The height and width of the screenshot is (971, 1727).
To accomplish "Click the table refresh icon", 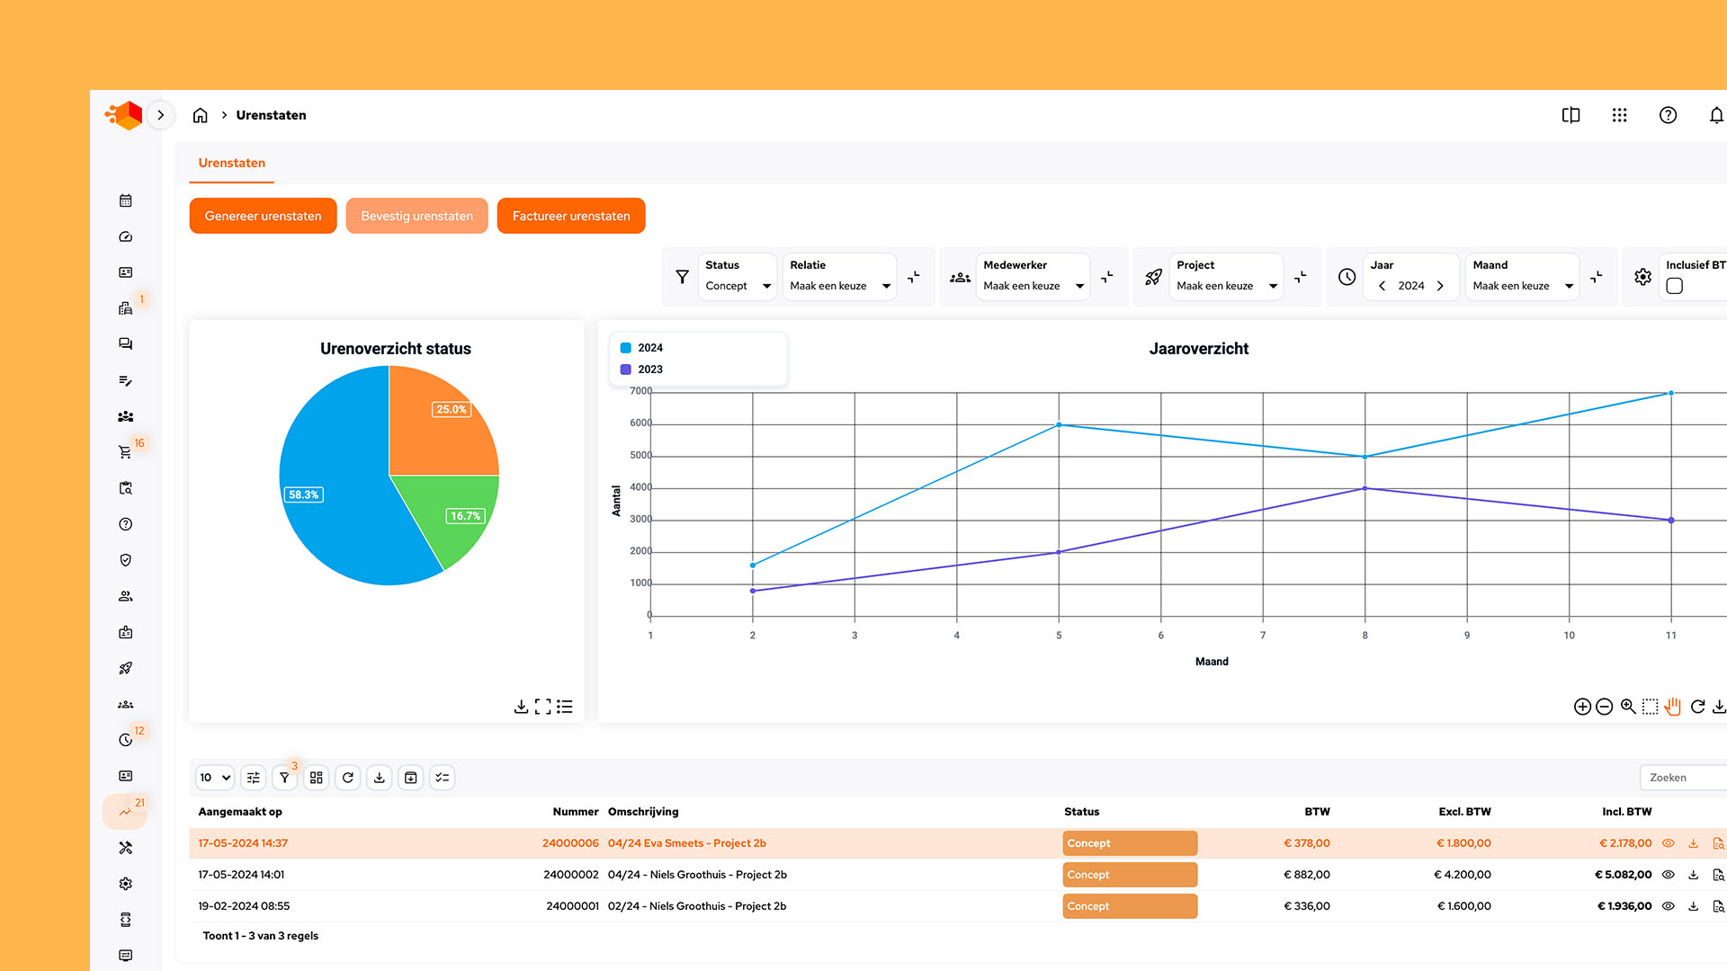I will (348, 778).
